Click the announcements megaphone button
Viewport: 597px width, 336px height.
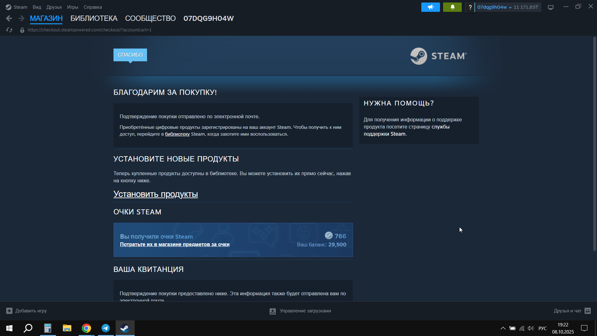pyautogui.click(x=430, y=7)
